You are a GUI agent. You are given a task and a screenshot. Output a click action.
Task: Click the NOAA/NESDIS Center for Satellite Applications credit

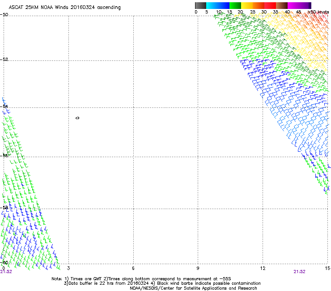193,288
